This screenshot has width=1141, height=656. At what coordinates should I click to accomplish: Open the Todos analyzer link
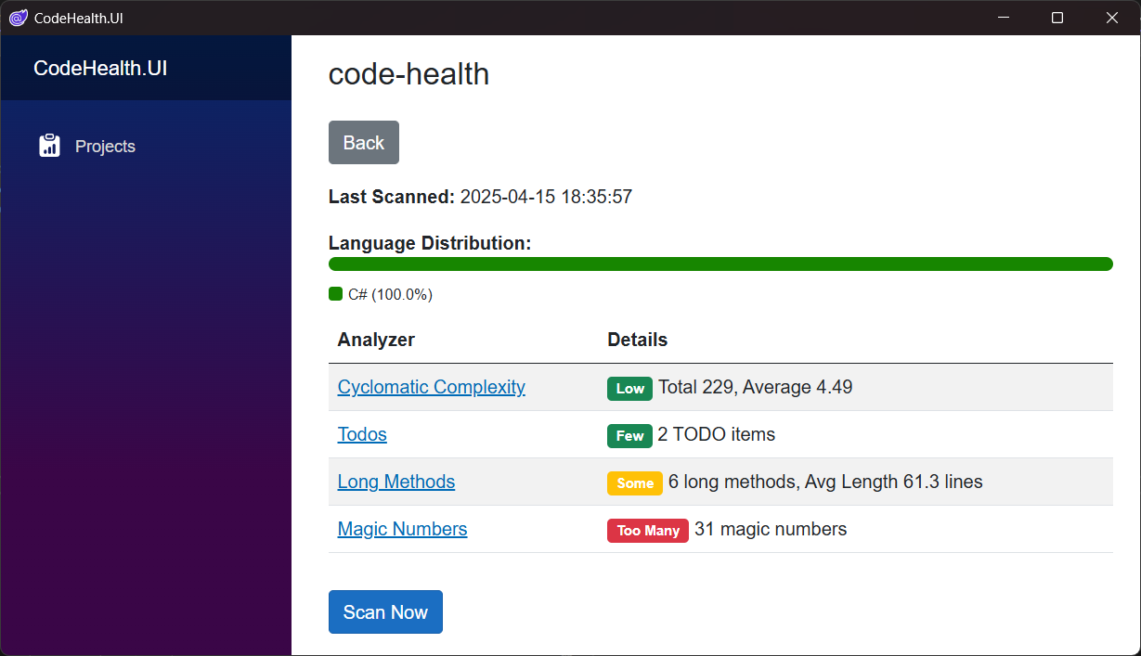[x=362, y=434]
